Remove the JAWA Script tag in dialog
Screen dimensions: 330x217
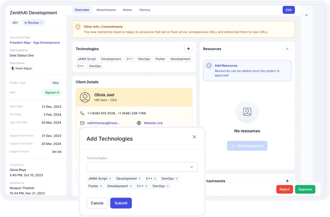point(110,179)
